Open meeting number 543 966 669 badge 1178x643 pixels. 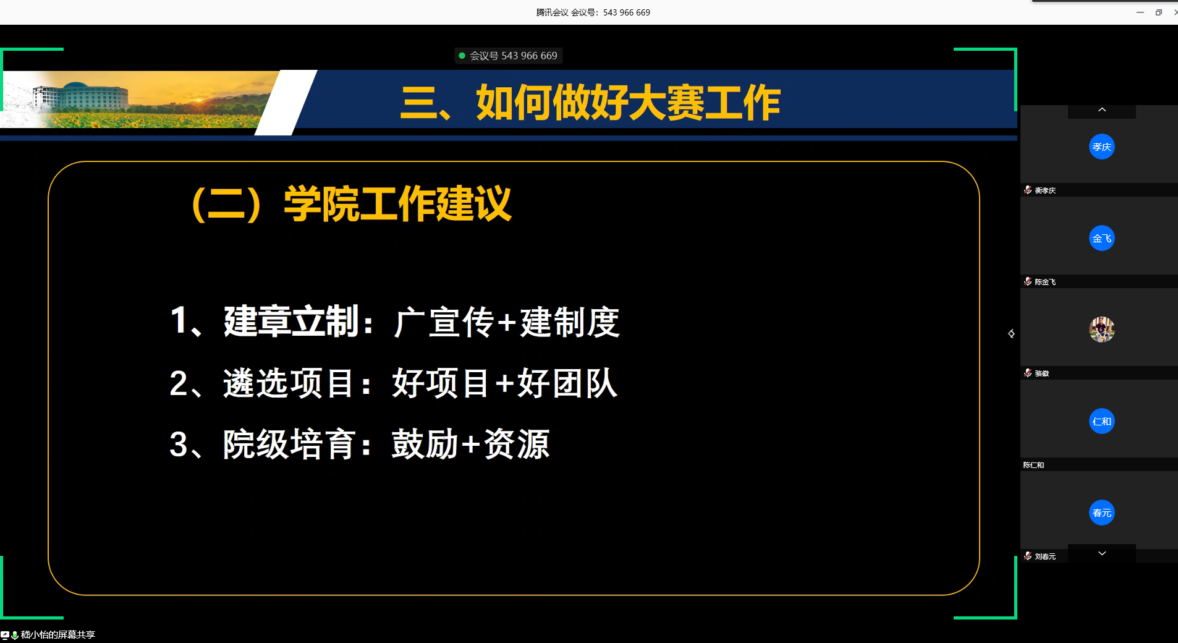click(513, 56)
